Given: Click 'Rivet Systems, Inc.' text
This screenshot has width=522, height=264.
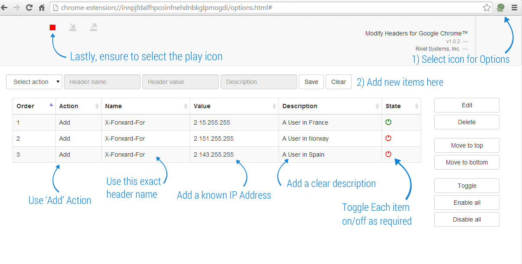Looking at the screenshot, I should tap(438, 49).
